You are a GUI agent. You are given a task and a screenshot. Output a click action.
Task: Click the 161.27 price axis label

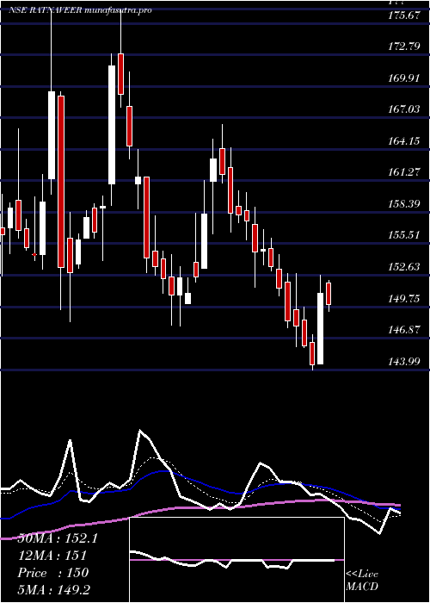click(404, 172)
